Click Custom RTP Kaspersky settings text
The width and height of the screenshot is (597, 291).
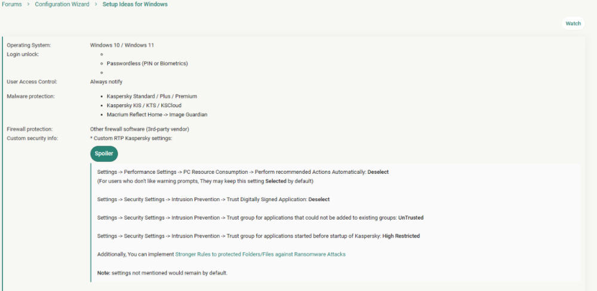[x=131, y=138]
